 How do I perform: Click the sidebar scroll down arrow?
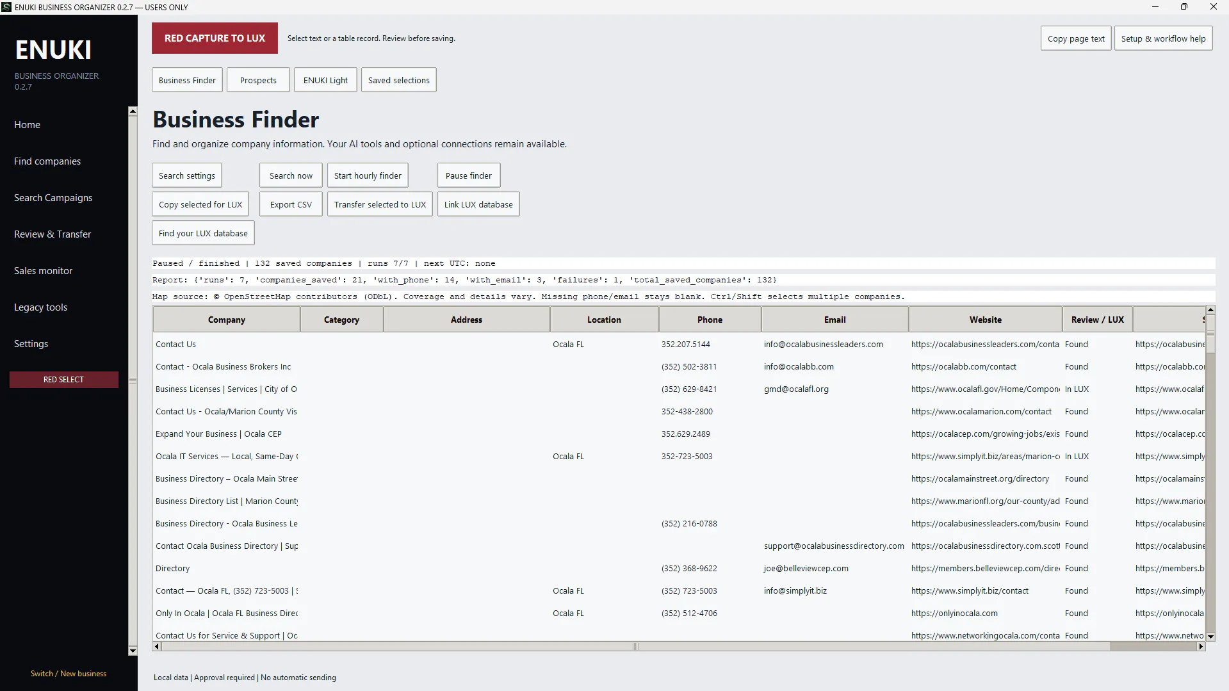point(133,651)
